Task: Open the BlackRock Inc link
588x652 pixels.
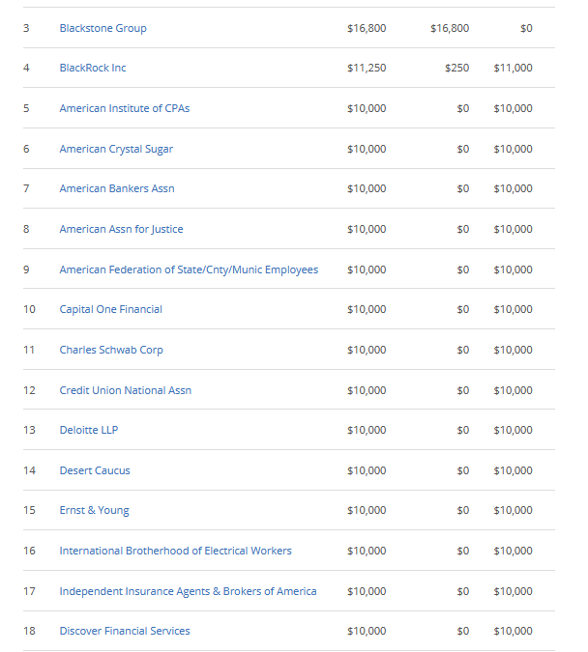Action: click(93, 68)
